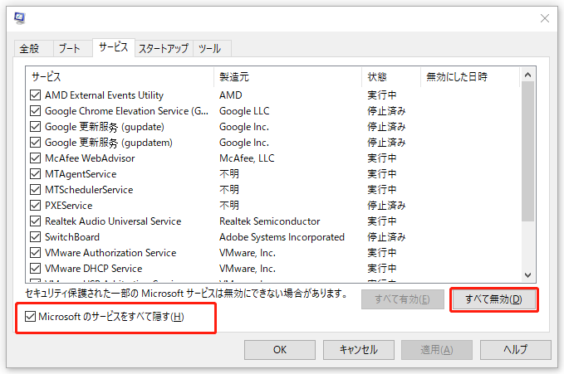Image resolution: width=564 pixels, height=374 pixels.
Task: Select the McAfee WebAdvisor service name
Action: (x=90, y=158)
